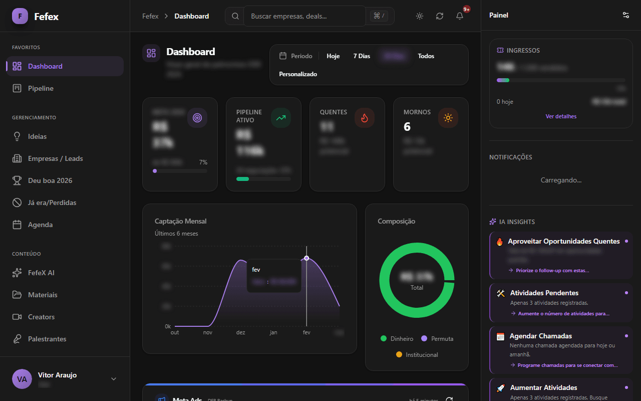This screenshot has width=641, height=401.
Task: Click the refresh icon in top bar
Action: (440, 16)
